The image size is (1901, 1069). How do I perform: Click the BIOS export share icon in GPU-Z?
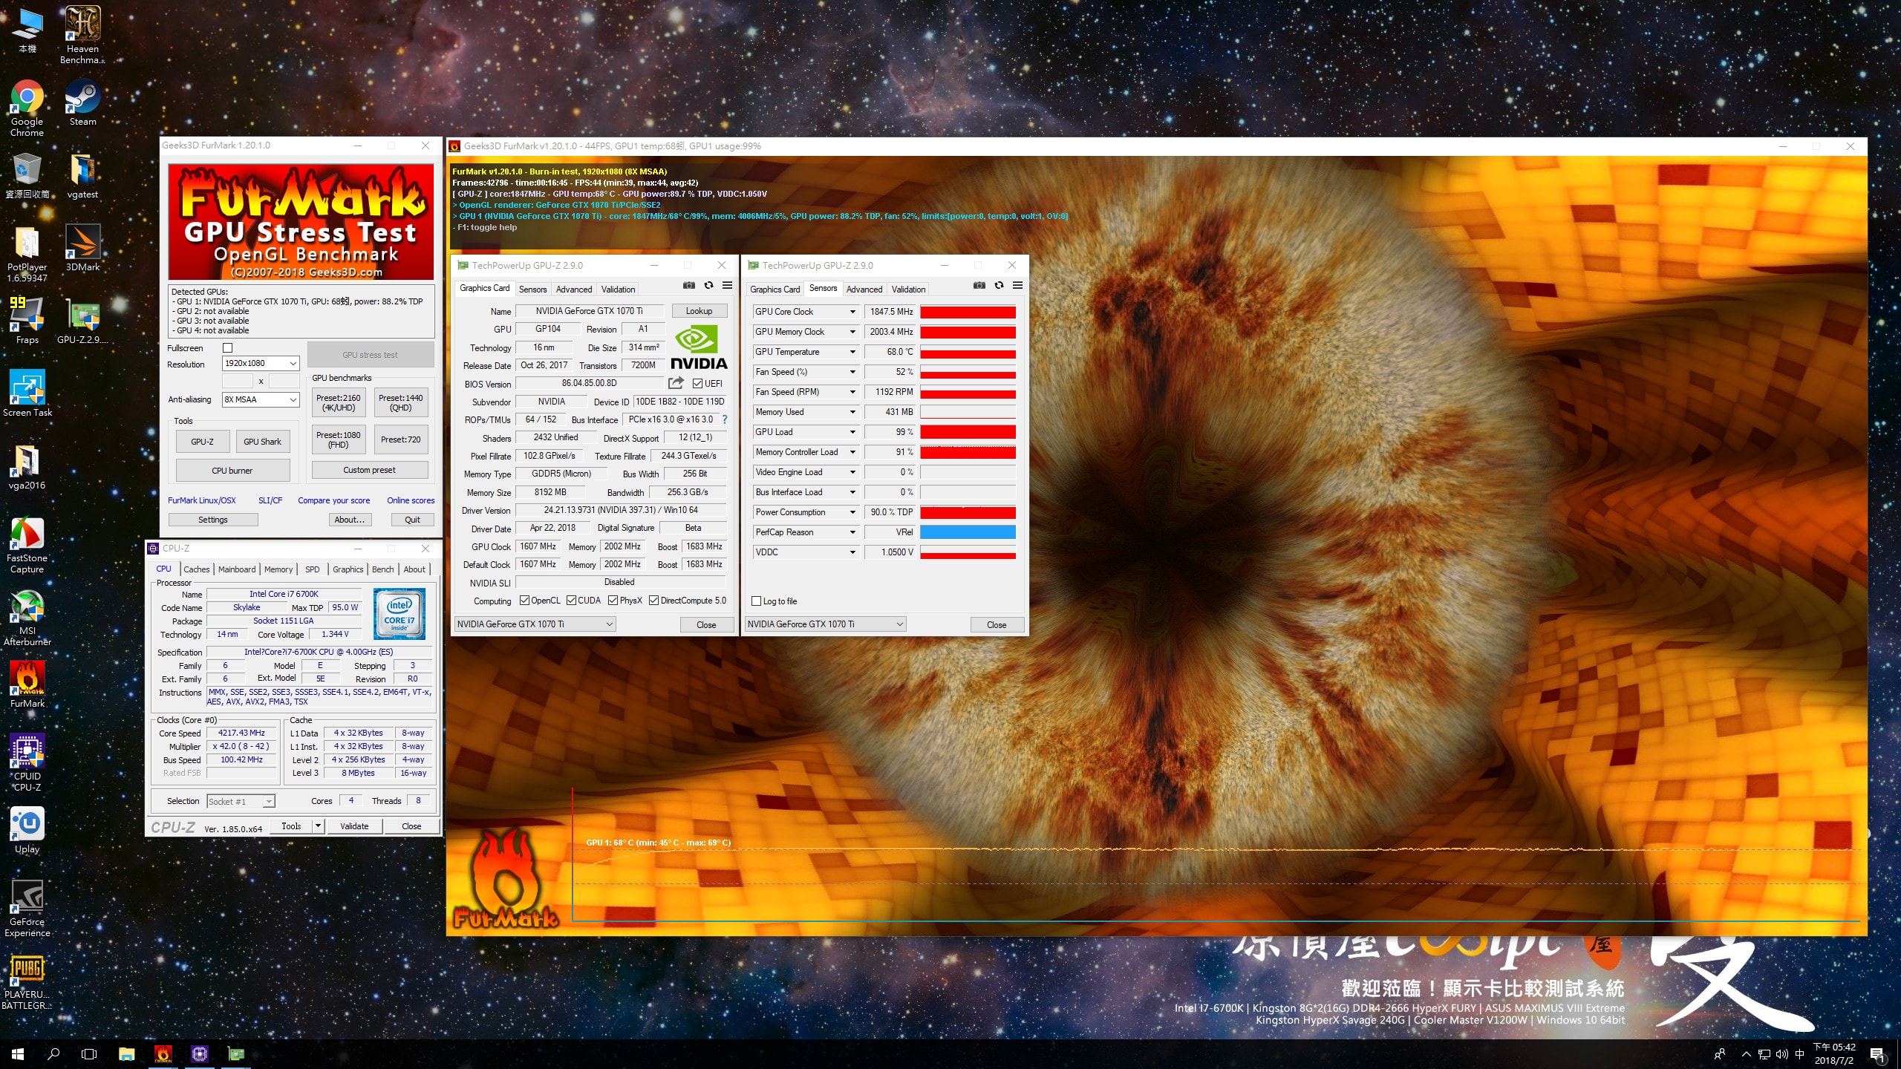[676, 383]
